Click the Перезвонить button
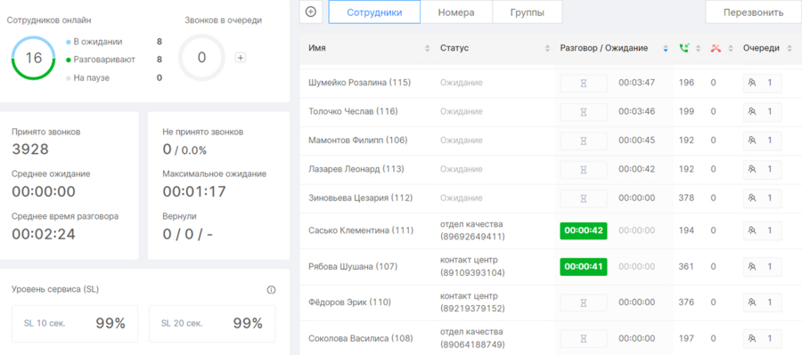 (753, 12)
